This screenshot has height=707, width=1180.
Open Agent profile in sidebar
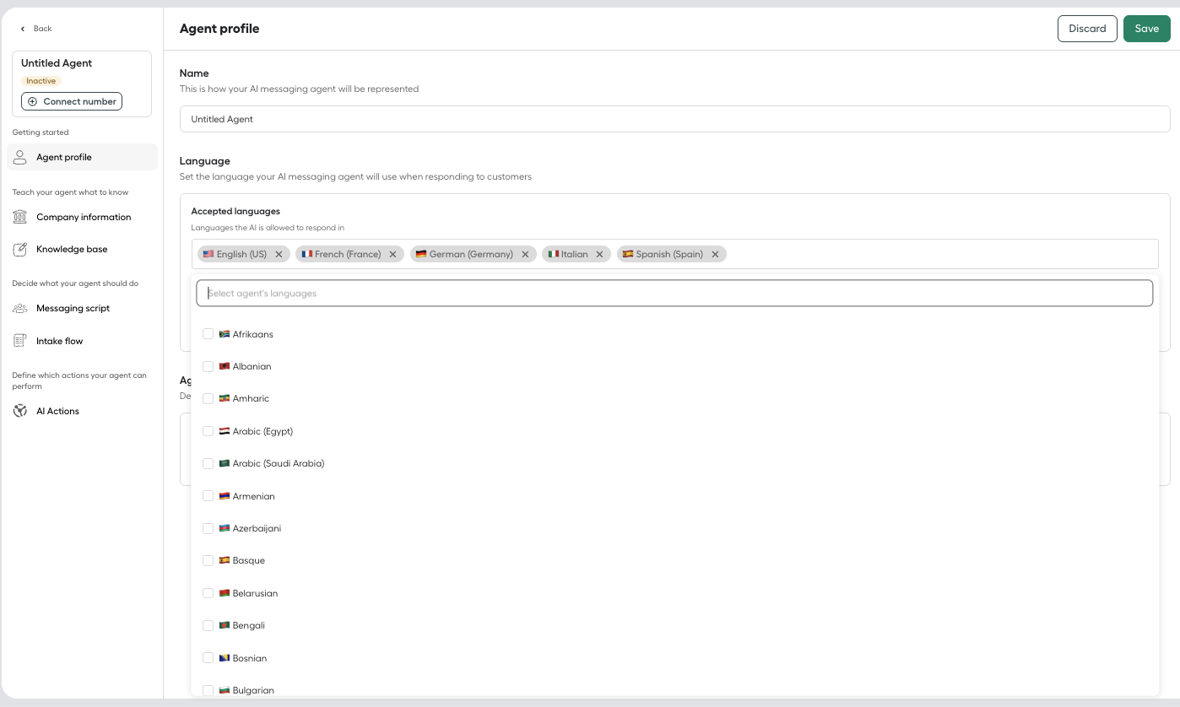click(x=82, y=157)
